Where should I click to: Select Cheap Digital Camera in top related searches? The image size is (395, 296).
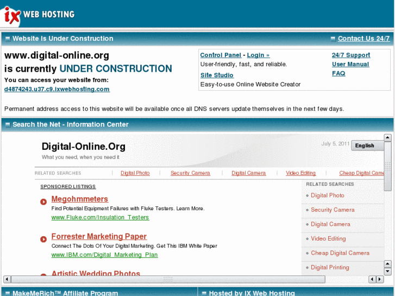click(361, 173)
